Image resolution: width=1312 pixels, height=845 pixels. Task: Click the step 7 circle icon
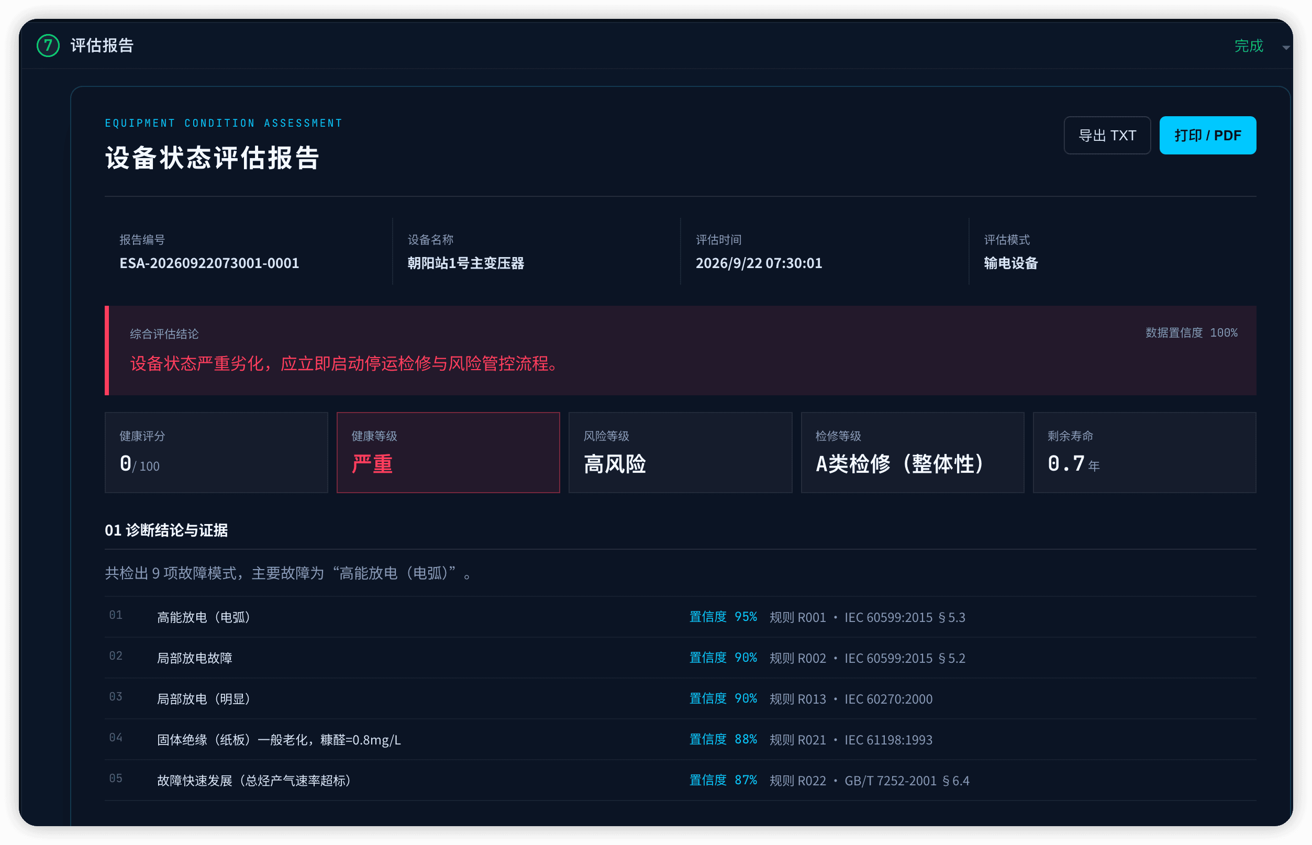tap(48, 46)
